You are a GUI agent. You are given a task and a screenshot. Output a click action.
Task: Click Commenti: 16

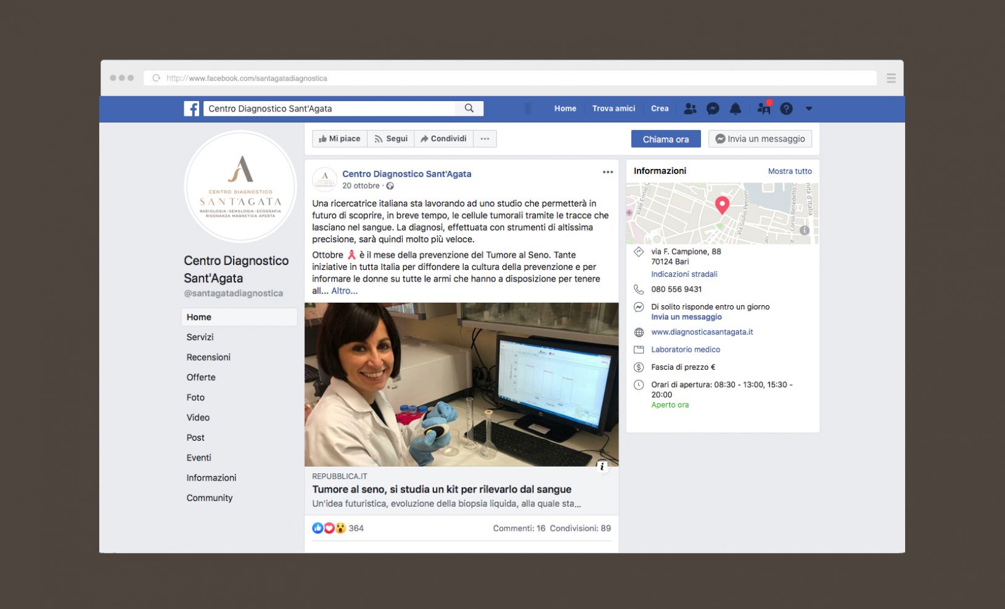[519, 528]
